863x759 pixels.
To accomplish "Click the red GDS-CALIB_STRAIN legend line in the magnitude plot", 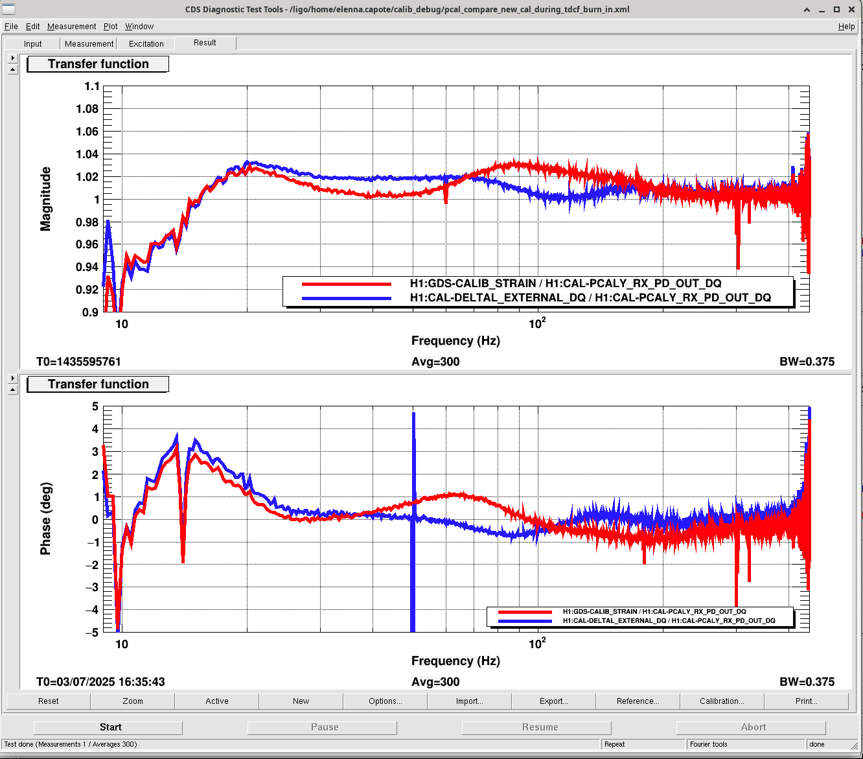I will 347,284.
